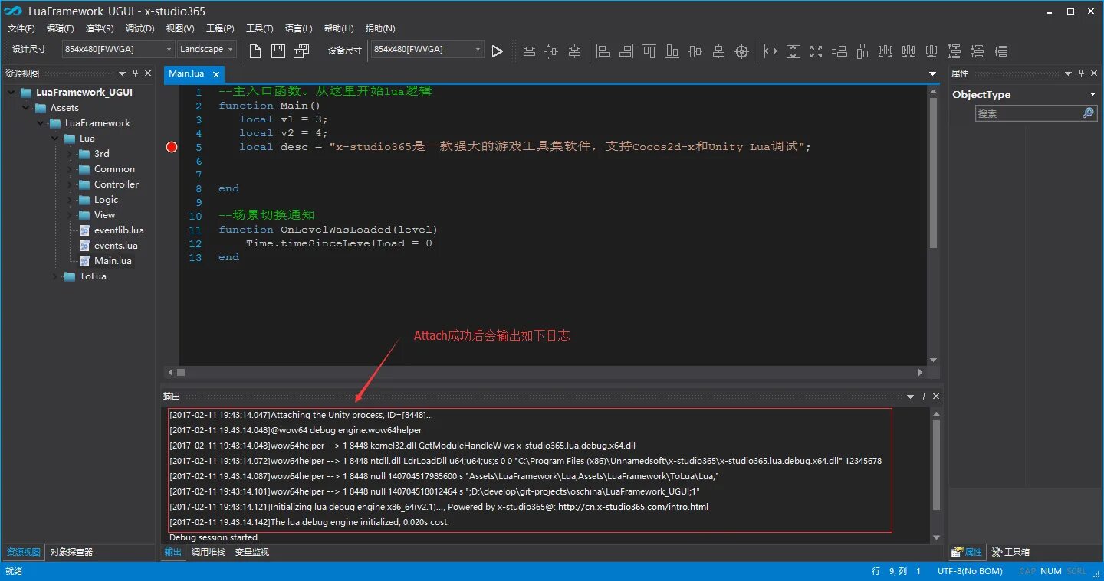Click the editor horizontal scrollbar
This screenshot has height=581, width=1104.
pos(547,372)
